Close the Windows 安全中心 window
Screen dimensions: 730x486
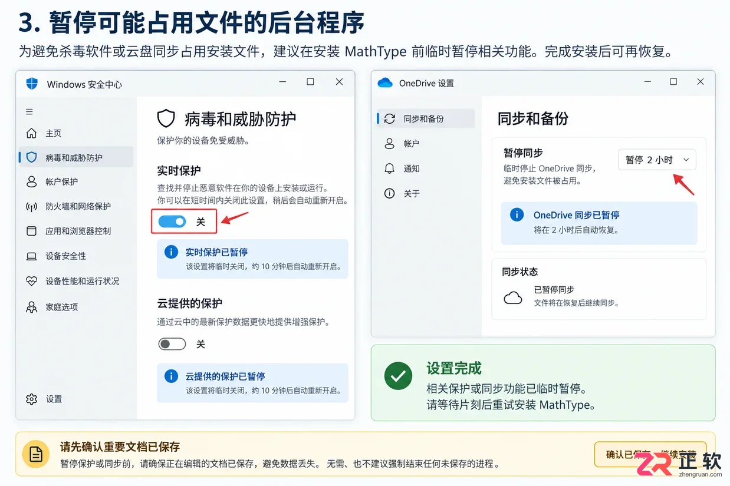coord(339,82)
